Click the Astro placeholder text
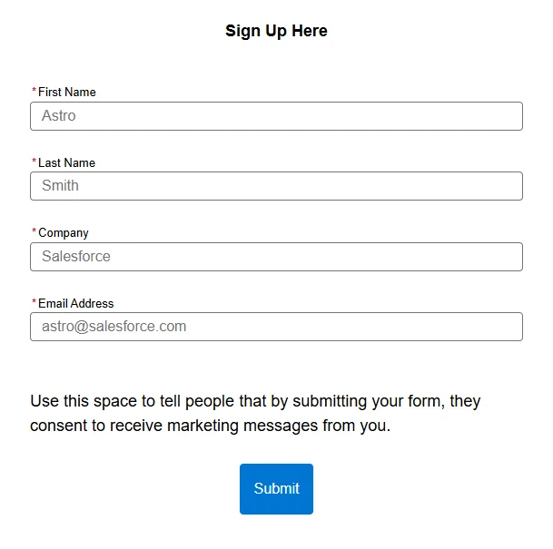553x549 pixels. [x=59, y=115]
